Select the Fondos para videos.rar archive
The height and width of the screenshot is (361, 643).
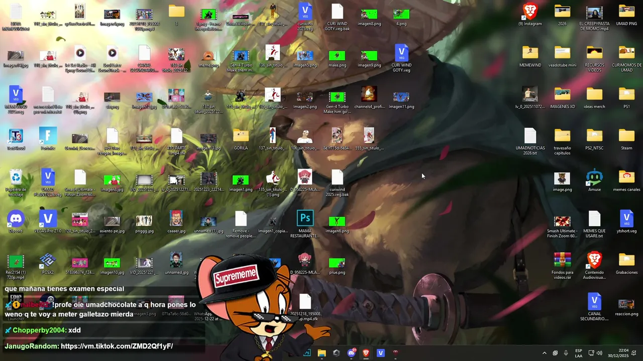562,266
